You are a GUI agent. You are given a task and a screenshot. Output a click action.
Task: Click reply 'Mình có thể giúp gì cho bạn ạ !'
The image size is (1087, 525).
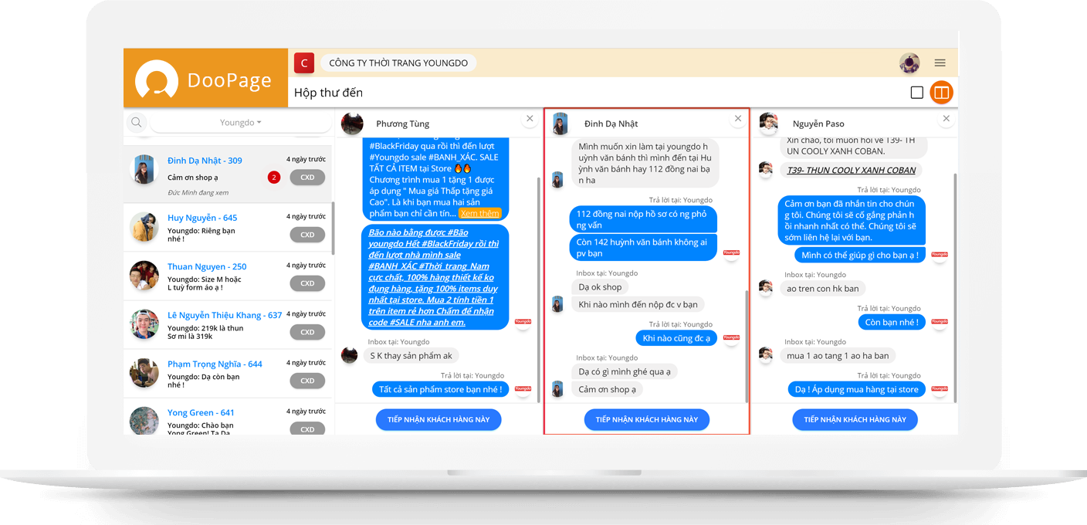coord(860,255)
